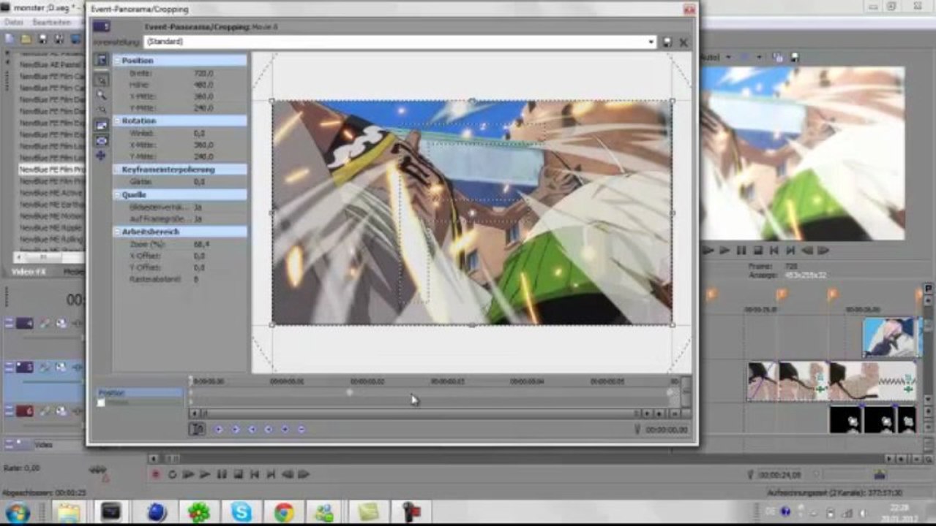Click Go to Start in main transport bar

[255, 474]
